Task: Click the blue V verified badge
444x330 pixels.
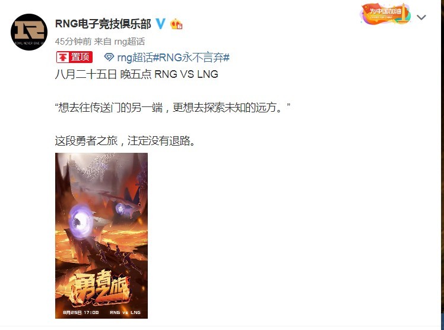Action: pos(160,24)
